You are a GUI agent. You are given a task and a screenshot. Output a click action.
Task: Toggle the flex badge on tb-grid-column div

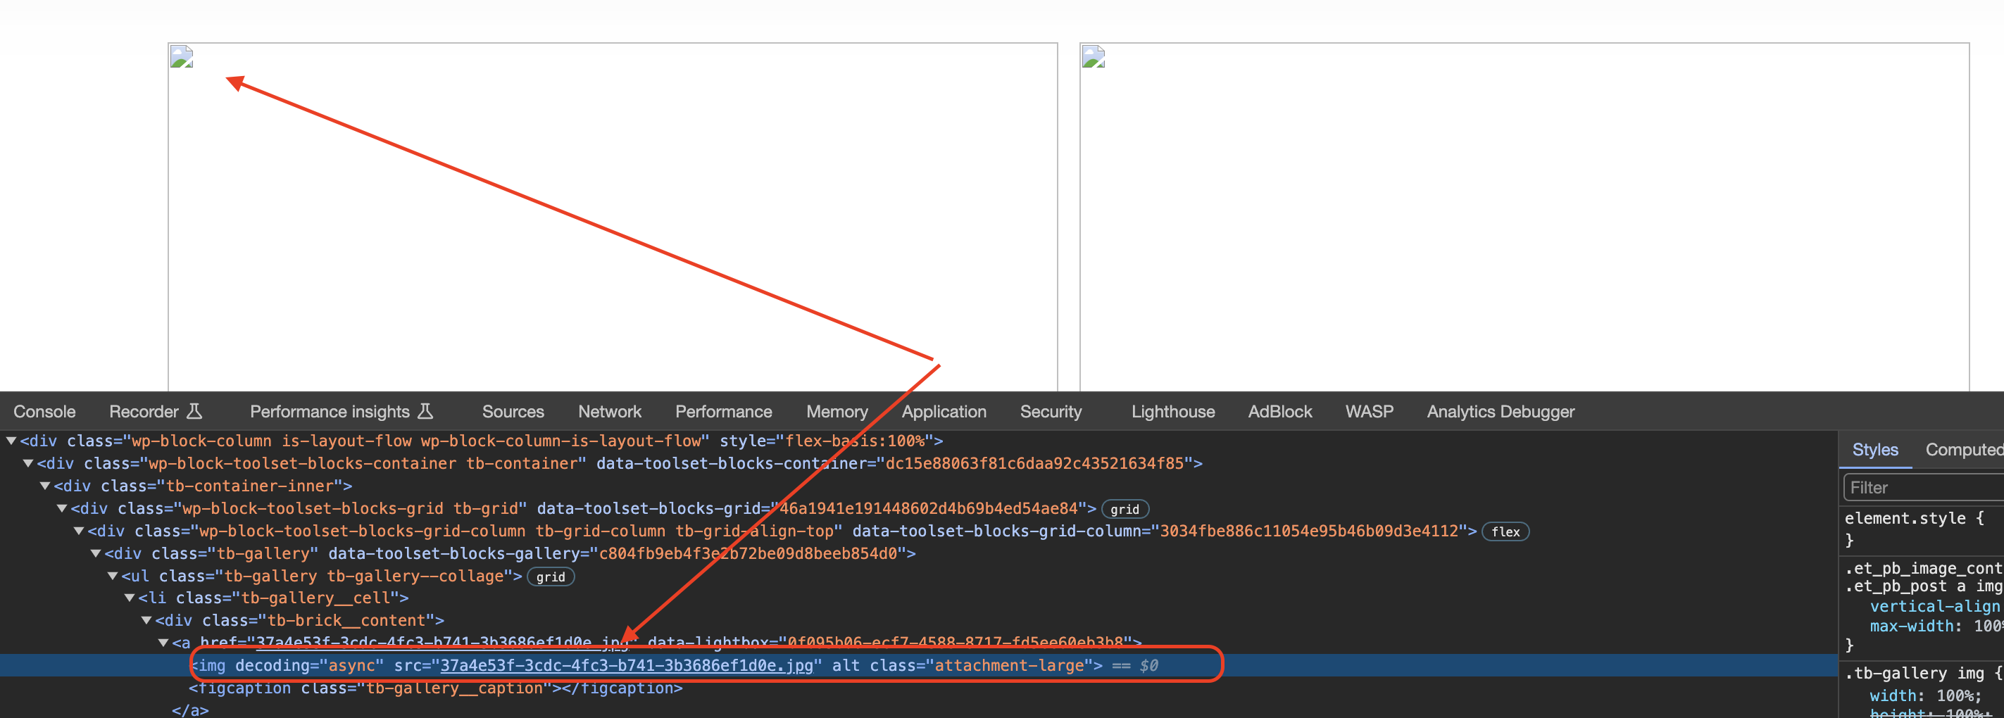(1505, 532)
